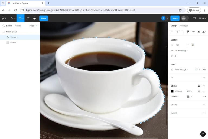The height and width of the screenshot is (139, 208).
Task: Click the blue Share button
Action: (175, 18)
